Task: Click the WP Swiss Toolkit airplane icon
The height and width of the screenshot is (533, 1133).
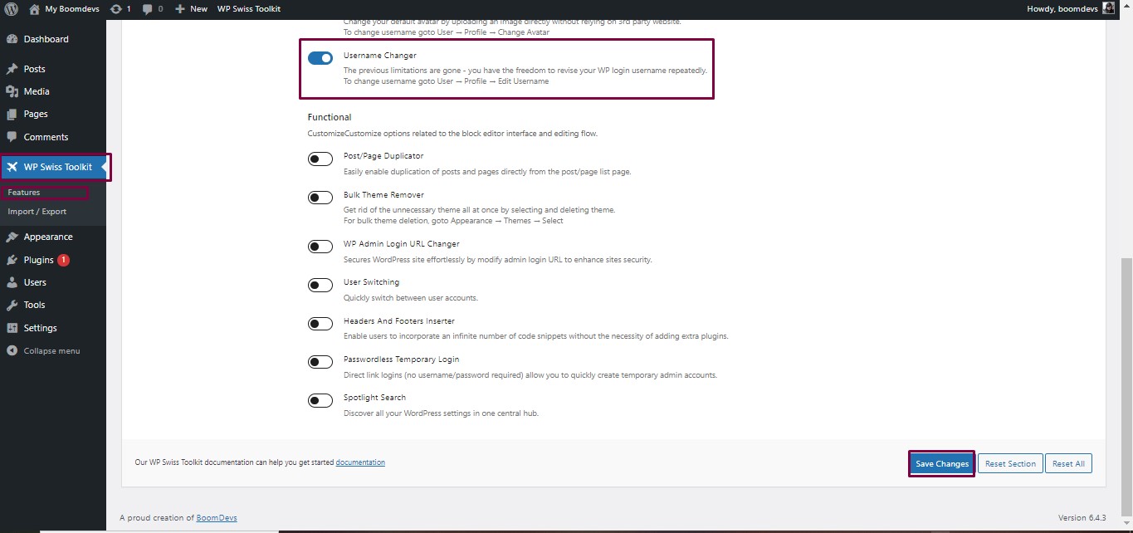Action: (x=12, y=167)
